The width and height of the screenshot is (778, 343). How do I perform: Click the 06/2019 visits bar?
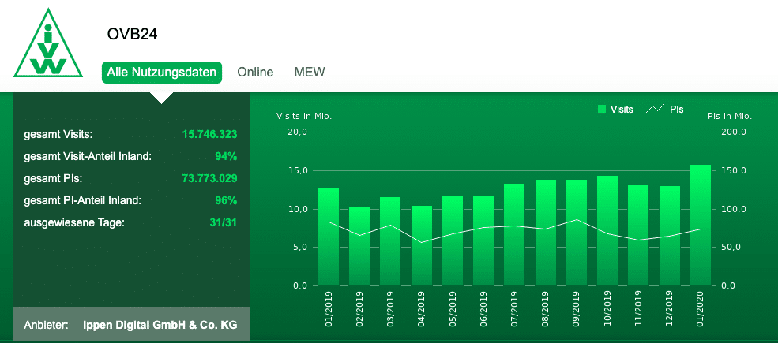[x=483, y=241]
